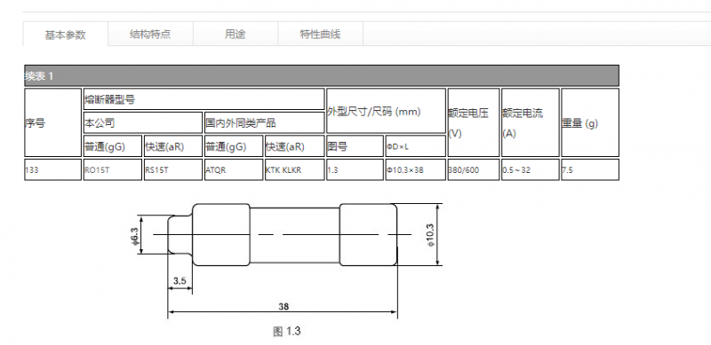Select the RS15T model cell

coord(172,169)
